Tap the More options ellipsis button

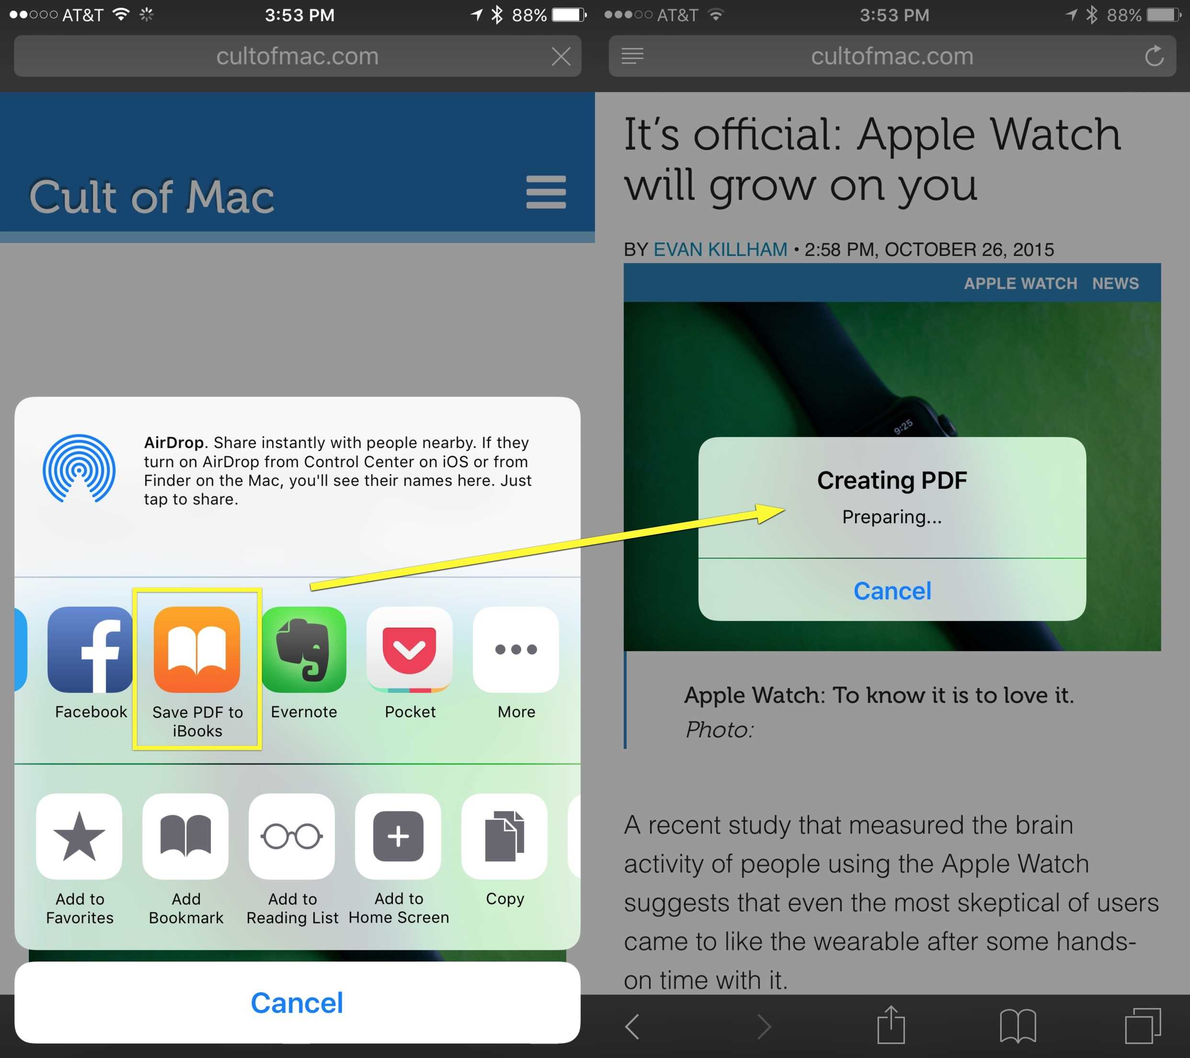coord(515,648)
